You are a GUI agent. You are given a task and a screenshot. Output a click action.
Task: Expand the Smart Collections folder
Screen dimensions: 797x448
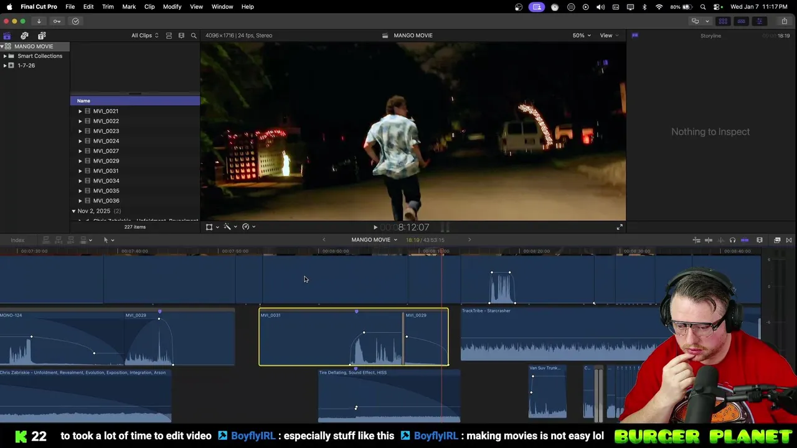pyautogui.click(x=5, y=56)
